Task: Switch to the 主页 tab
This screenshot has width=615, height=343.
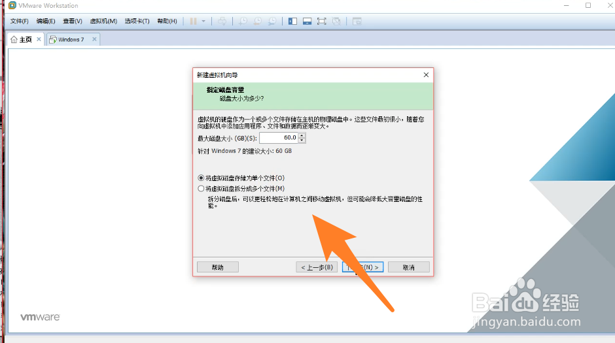Action: point(26,40)
